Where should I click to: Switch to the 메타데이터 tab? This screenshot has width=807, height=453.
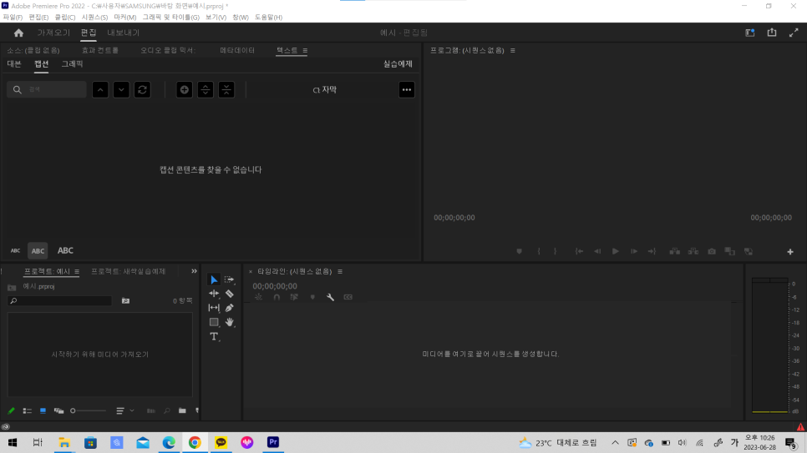click(237, 50)
